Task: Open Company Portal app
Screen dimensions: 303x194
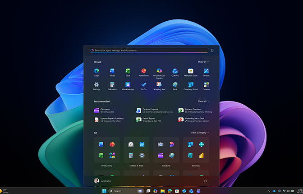Action: tap(191, 84)
